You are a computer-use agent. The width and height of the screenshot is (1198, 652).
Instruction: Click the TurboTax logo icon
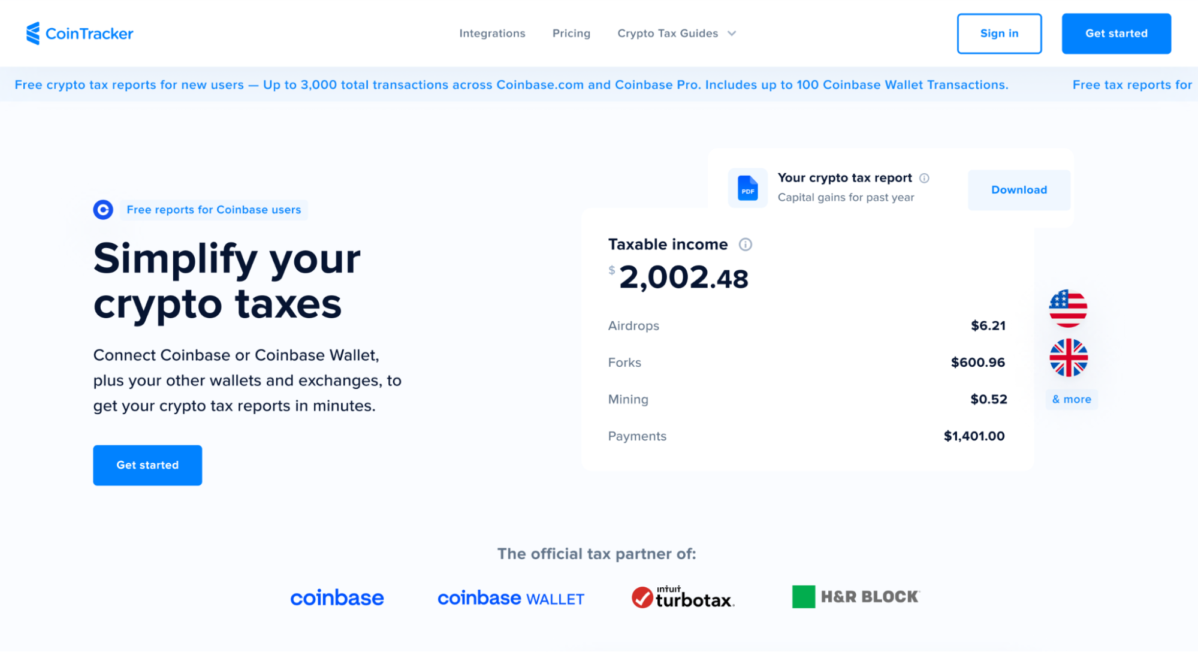642,596
